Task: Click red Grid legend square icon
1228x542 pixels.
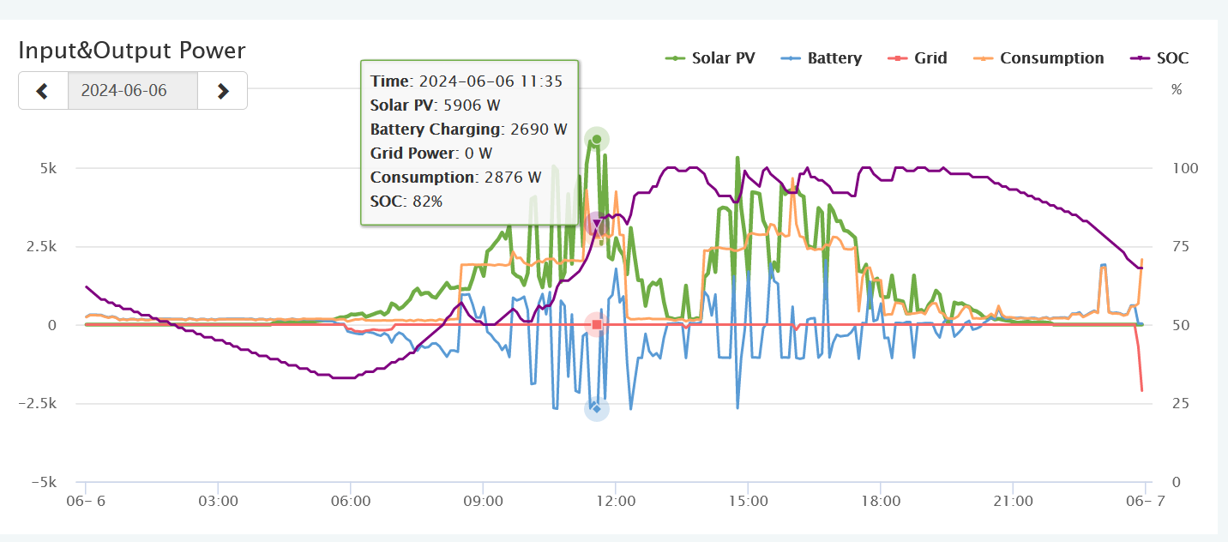Action: pos(897,58)
